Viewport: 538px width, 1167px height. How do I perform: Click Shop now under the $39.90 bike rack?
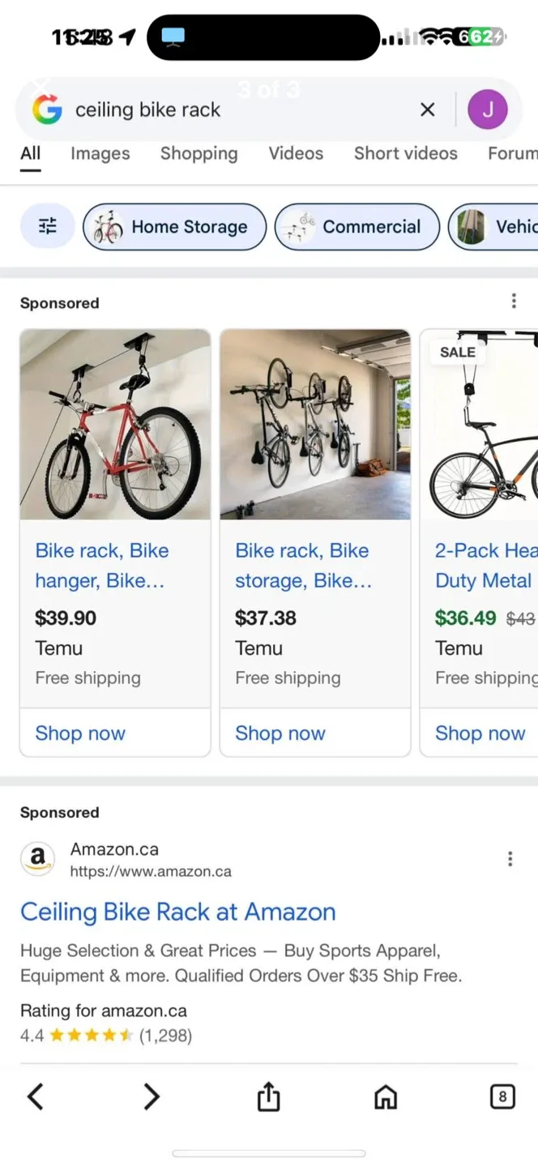(x=80, y=733)
